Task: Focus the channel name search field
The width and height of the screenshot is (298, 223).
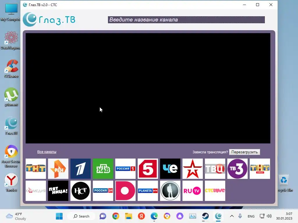Action: point(186,20)
